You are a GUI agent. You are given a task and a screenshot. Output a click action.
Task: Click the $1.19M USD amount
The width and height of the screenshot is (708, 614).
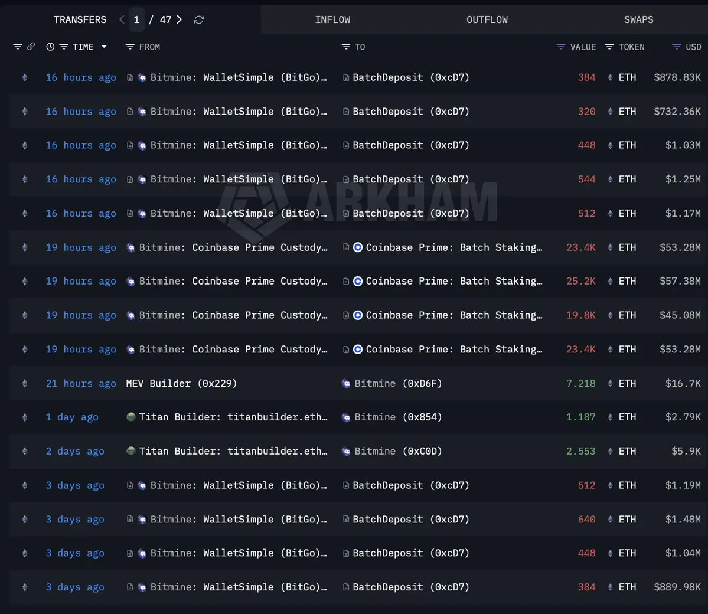pos(683,485)
